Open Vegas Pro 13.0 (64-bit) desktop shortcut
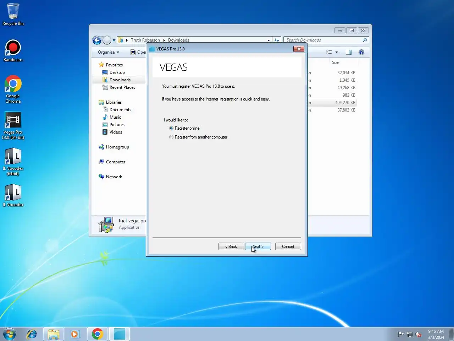454x341 pixels. coord(13,125)
